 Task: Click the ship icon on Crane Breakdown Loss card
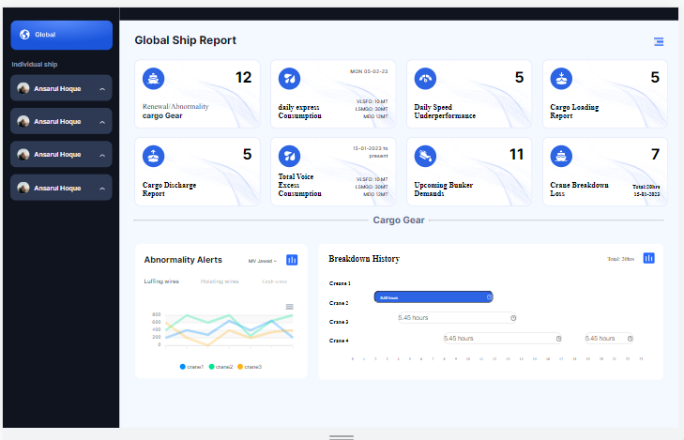[x=561, y=156]
